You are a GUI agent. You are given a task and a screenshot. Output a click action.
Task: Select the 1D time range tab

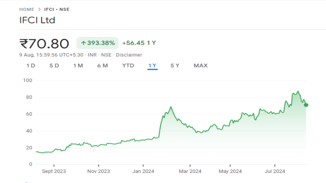click(31, 66)
